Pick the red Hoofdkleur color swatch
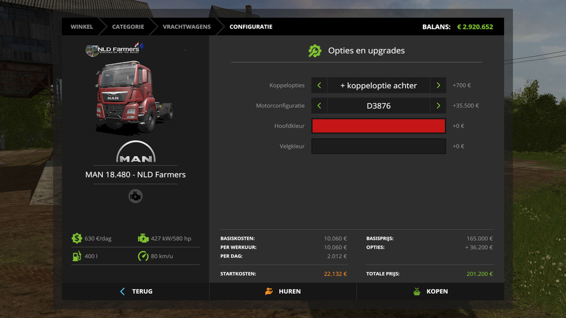 coord(379,126)
